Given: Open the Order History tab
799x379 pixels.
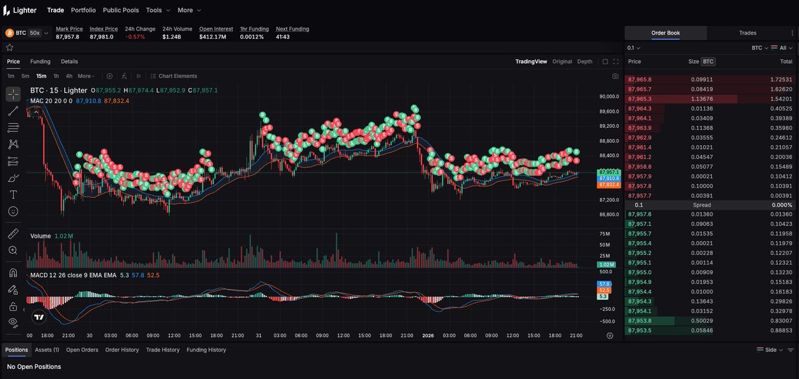Looking at the screenshot, I should (122, 350).
